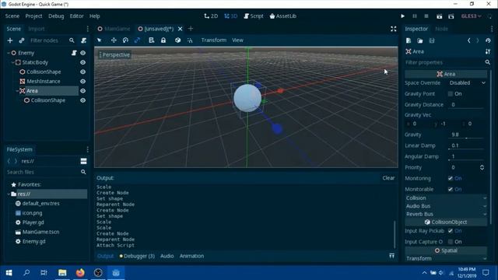Open the Project menu
Screen dimensions: 498x280
(33, 16)
